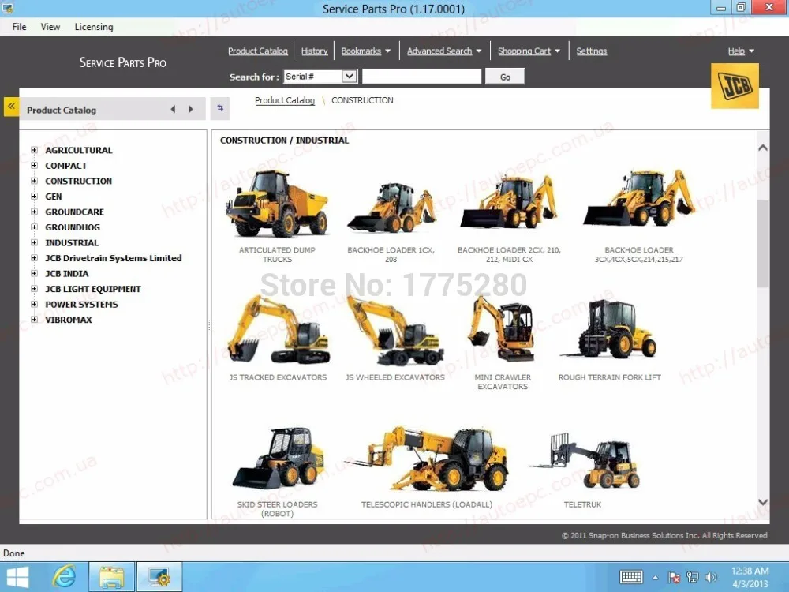Select the JS Tracked Excavators picture

pyautogui.click(x=278, y=330)
